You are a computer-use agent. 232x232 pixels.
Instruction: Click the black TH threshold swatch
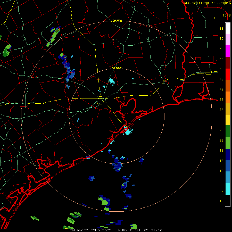[x=228, y=201]
